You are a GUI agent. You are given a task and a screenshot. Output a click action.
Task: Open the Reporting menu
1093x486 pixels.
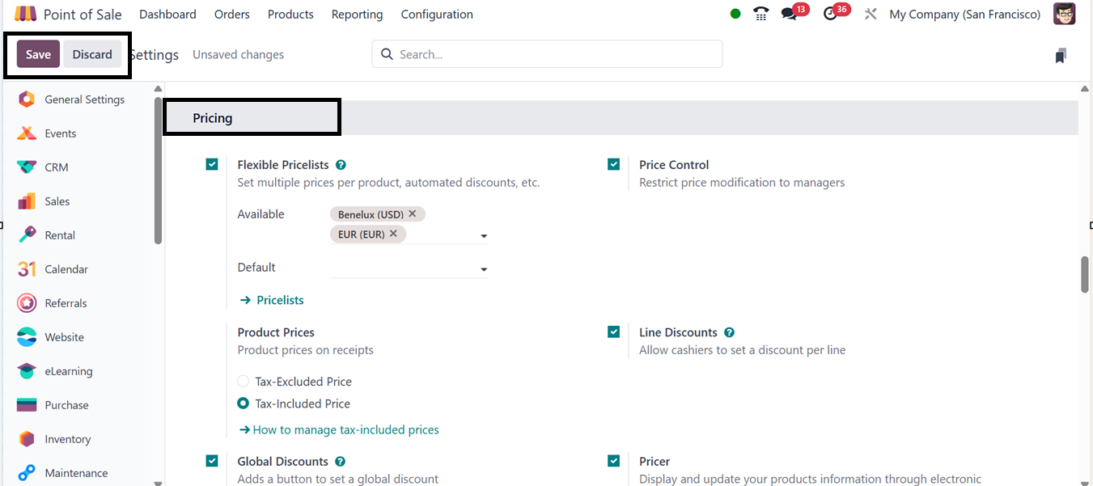pos(357,15)
